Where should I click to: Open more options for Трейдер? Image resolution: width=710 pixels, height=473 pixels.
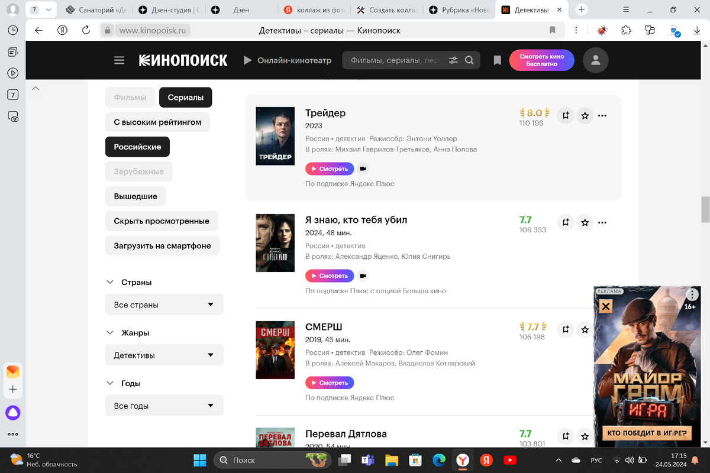[602, 115]
